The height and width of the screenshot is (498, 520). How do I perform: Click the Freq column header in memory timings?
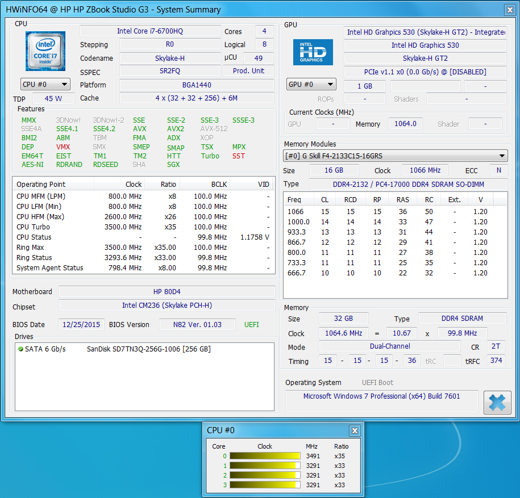(x=299, y=199)
